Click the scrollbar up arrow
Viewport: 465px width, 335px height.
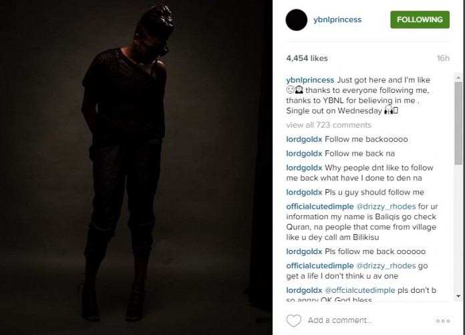(x=458, y=78)
